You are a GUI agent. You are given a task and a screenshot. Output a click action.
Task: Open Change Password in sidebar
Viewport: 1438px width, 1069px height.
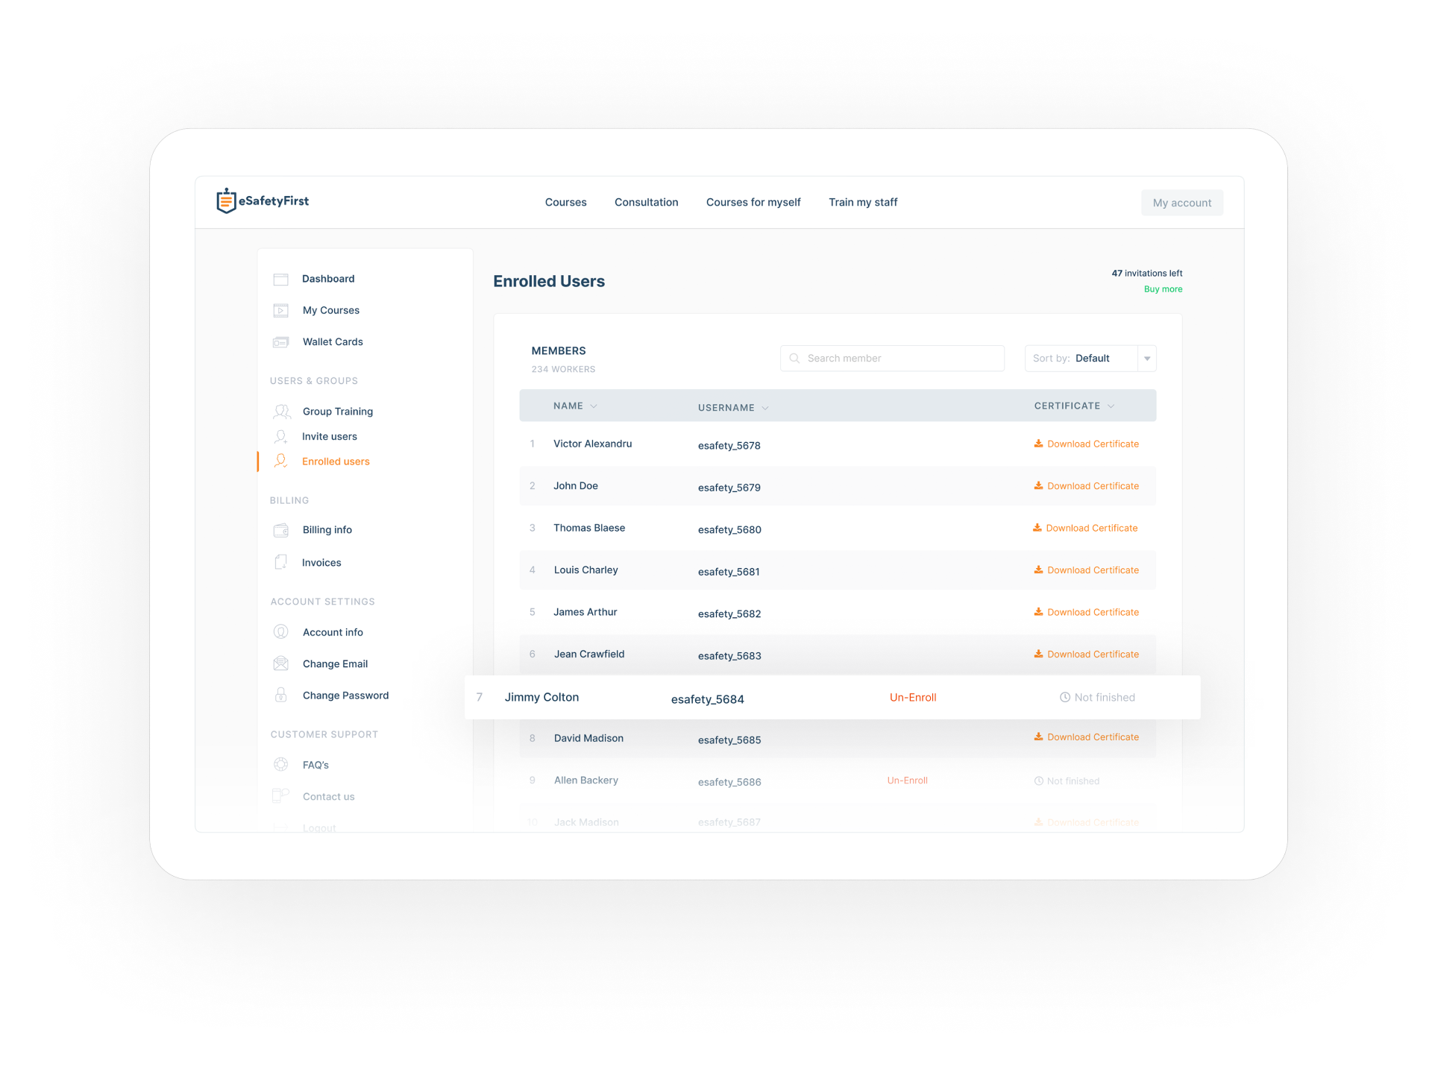[345, 696]
